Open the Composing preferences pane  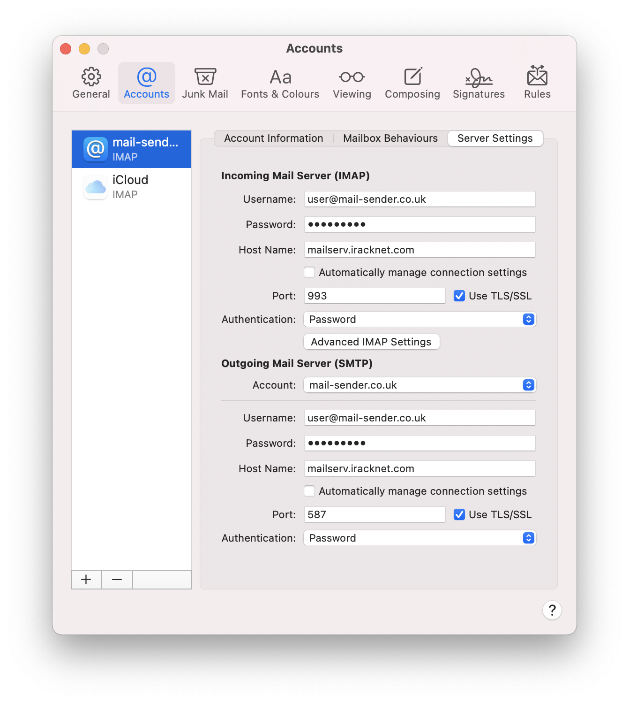[412, 83]
